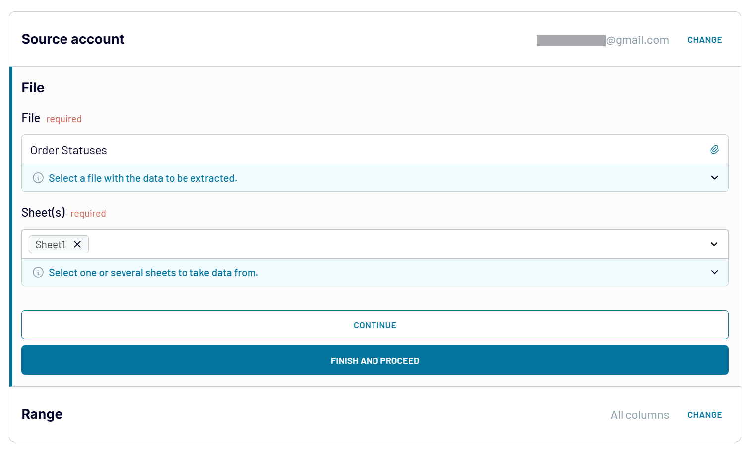Click FINISH AND PROCEED button

pyautogui.click(x=374, y=360)
